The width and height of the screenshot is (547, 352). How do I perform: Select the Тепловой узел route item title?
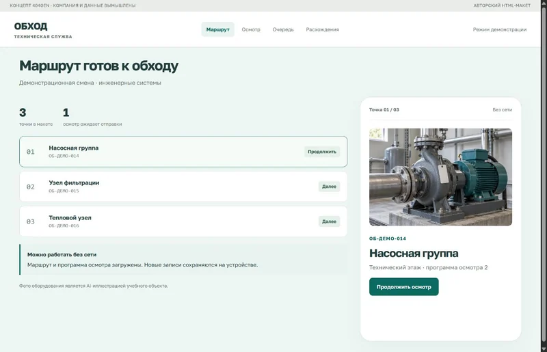70,217
